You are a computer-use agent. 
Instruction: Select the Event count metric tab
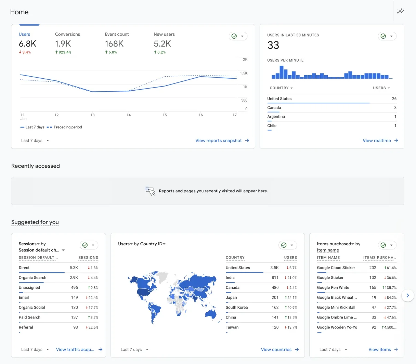(x=117, y=34)
